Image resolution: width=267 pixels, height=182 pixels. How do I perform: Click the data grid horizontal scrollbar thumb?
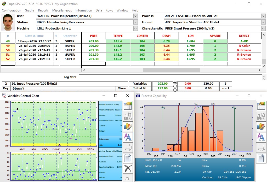[172, 70]
